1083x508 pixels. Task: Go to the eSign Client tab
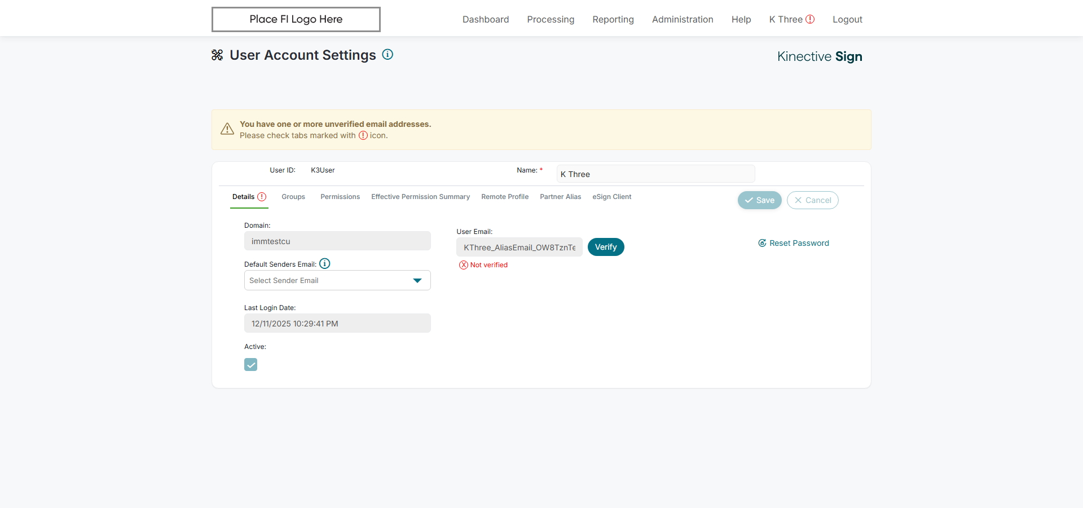611,197
